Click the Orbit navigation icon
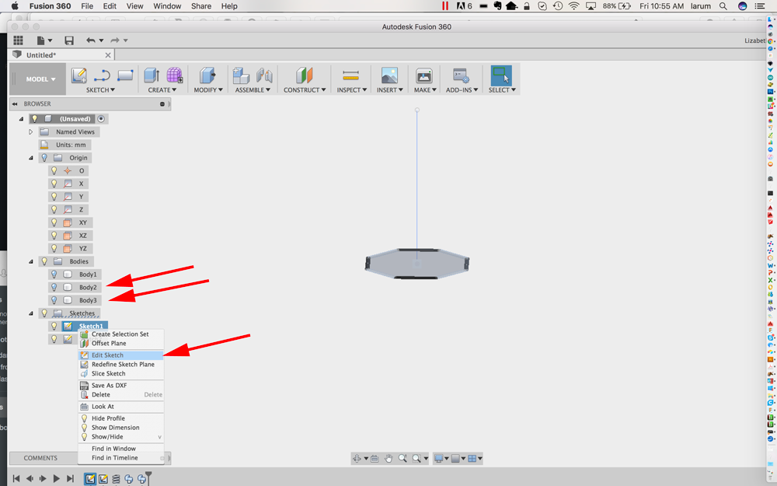Screen dimensions: 777x486 click(357, 459)
